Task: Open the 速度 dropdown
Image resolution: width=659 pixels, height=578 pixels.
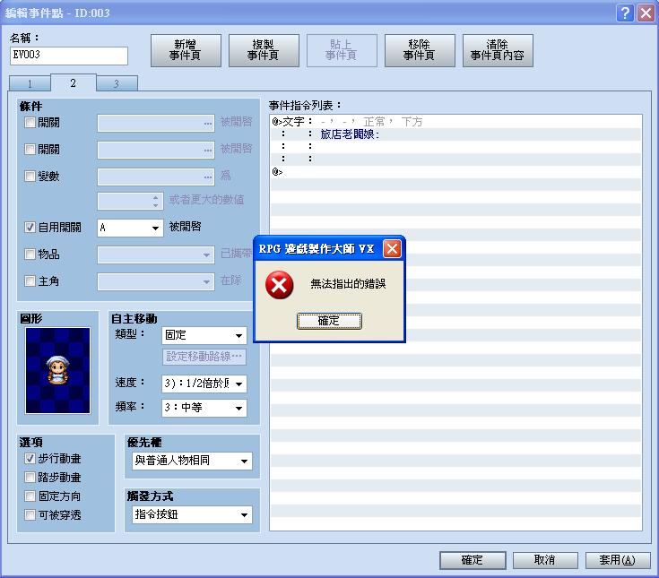Action: (204, 384)
